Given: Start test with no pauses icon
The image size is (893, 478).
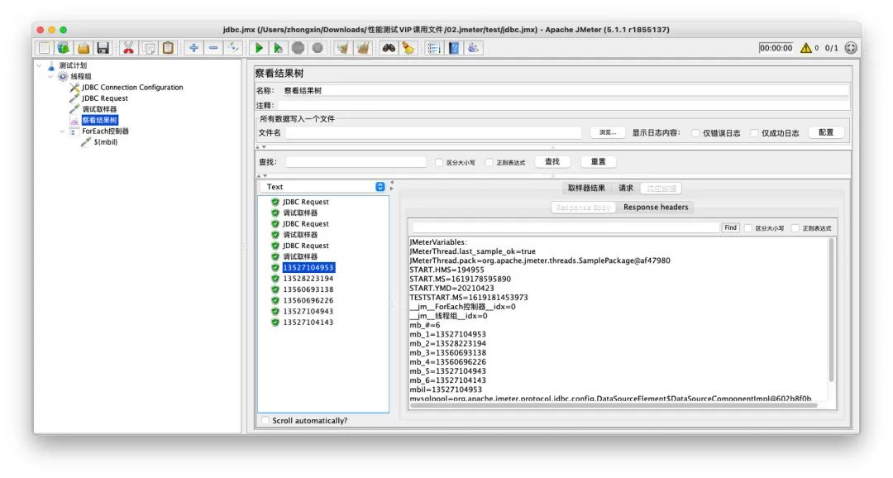Looking at the screenshot, I should 279,49.
